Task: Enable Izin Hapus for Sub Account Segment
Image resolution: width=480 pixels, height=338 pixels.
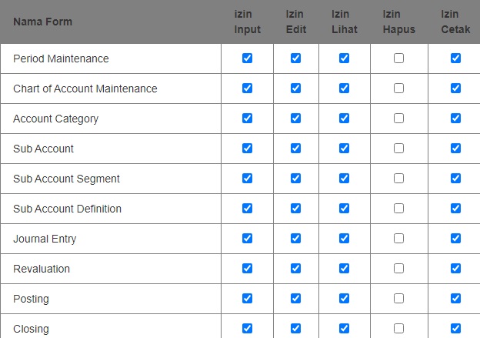Action: pos(398,179)
